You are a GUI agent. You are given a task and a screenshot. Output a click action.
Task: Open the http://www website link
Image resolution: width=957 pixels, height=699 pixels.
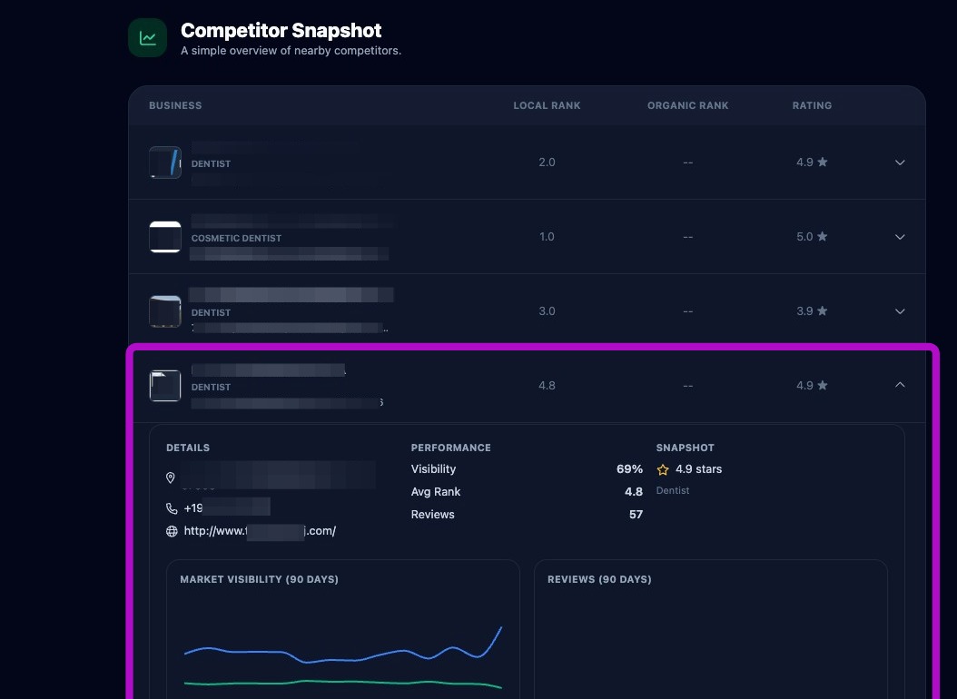(x=260, y=531)
